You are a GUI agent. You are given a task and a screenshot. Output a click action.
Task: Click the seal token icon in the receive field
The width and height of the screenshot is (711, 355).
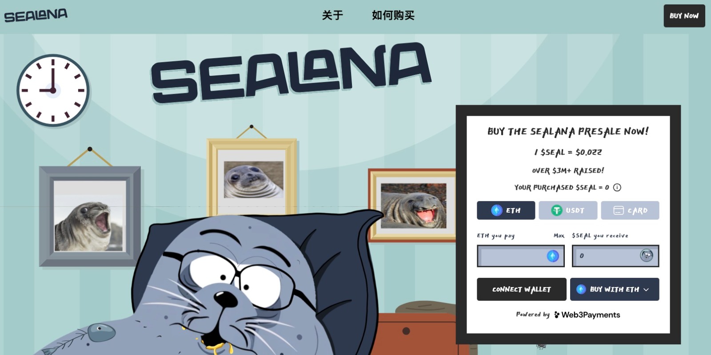click(647, 256)
